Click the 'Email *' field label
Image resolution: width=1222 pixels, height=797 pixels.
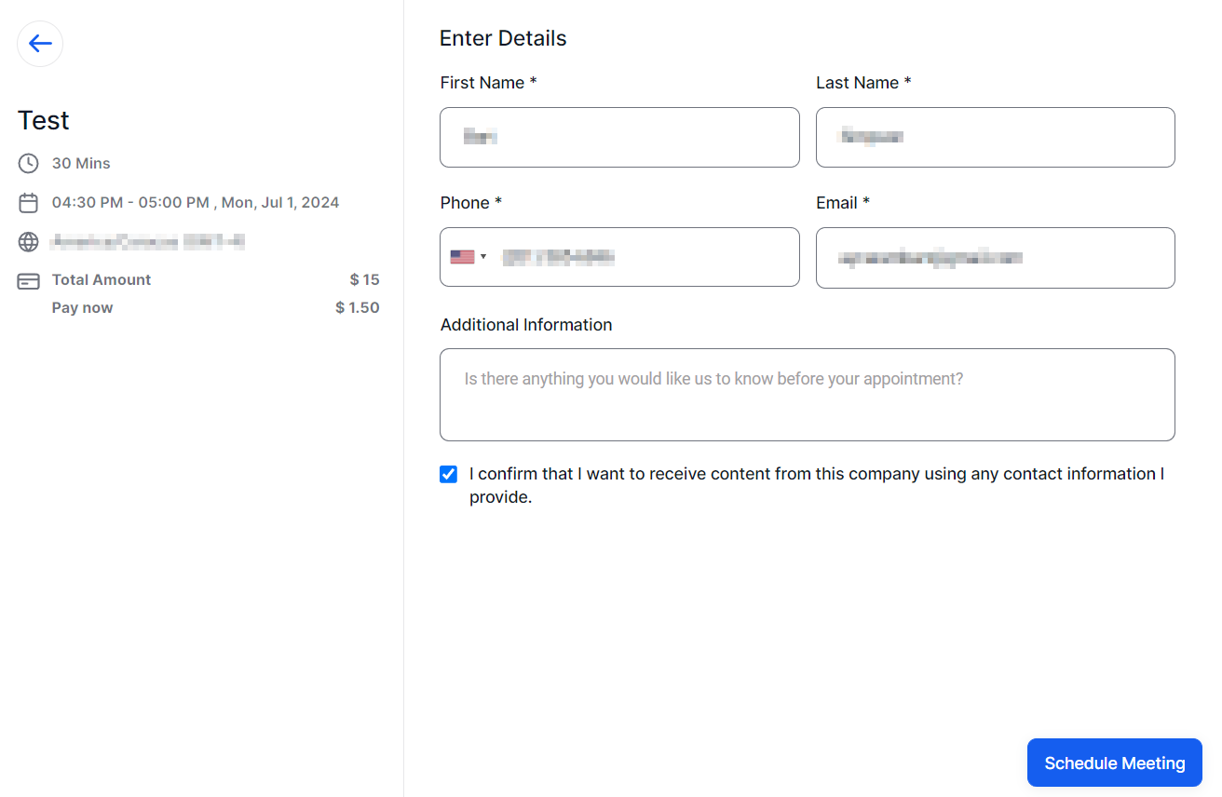(x=843, y=203)
